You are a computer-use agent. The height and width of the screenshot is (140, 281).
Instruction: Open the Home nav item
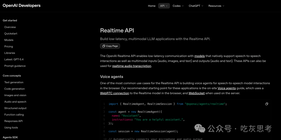(152, 6)
